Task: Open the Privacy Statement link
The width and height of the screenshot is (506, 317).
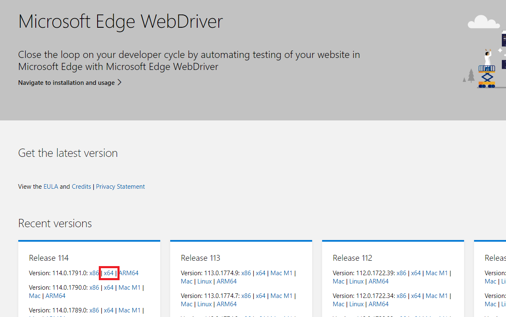Action: pyautogui.click(x=120, y=187)
